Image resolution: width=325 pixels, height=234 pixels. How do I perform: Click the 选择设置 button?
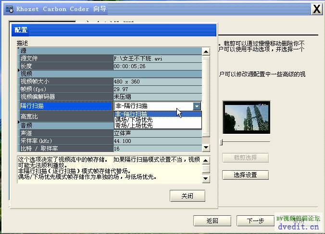[x=245, y=175]
